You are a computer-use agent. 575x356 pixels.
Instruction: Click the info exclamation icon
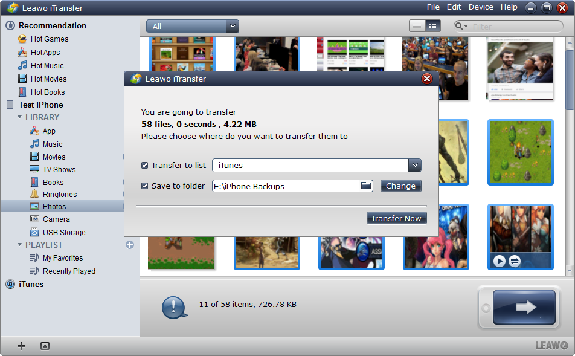(x=174, y=307)
